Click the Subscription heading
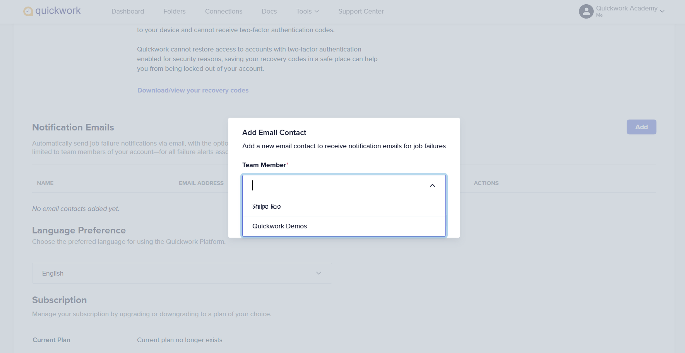 [x=59, y=300]
